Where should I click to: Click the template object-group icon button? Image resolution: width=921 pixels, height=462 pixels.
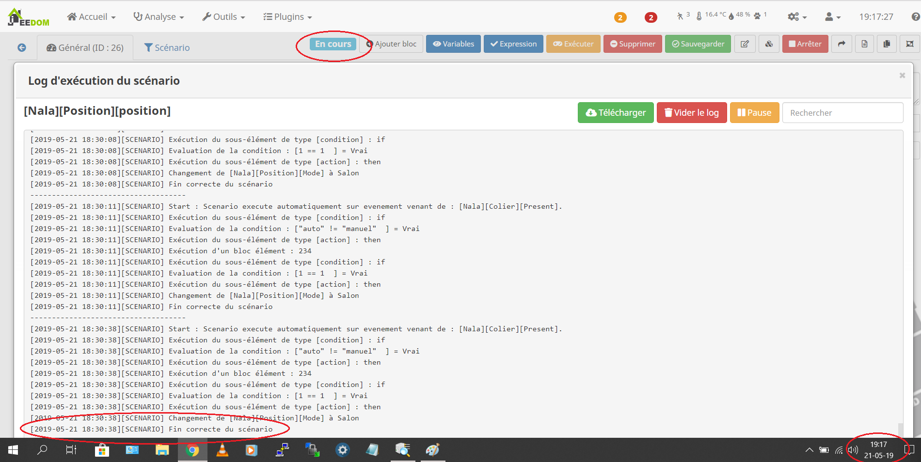click(x=909, y=44)
